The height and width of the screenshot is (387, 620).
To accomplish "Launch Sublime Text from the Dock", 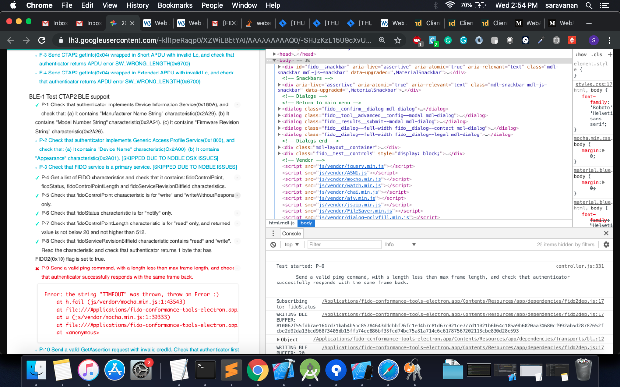I will pos(231,371).
